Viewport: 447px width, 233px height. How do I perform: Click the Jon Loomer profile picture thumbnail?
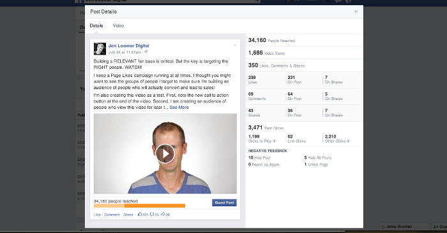(100, 49)
